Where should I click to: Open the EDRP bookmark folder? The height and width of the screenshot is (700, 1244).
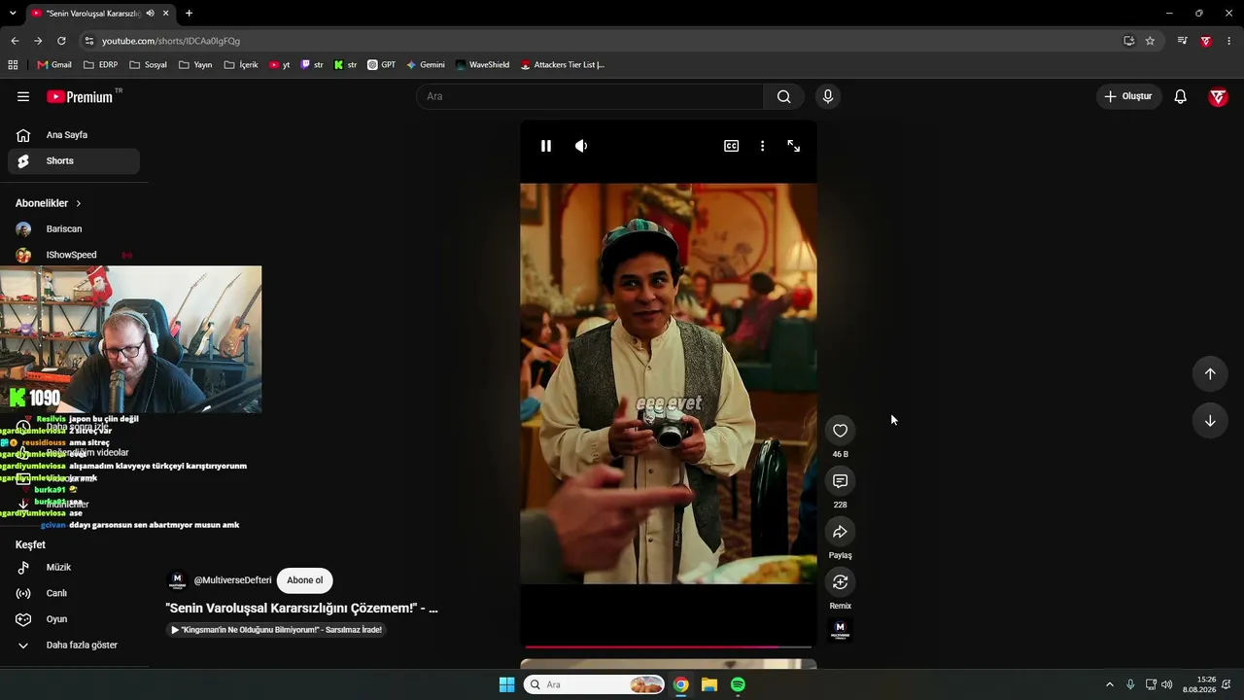click(101, 65)
